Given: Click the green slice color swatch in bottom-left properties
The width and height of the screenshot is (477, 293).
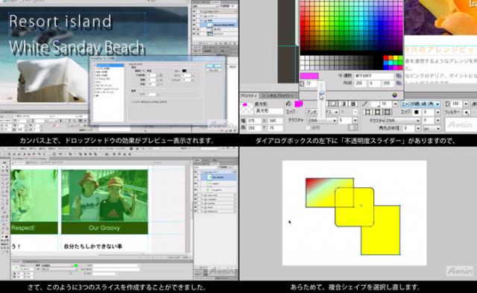Looking at the screenshot, I should coord(76,265).
